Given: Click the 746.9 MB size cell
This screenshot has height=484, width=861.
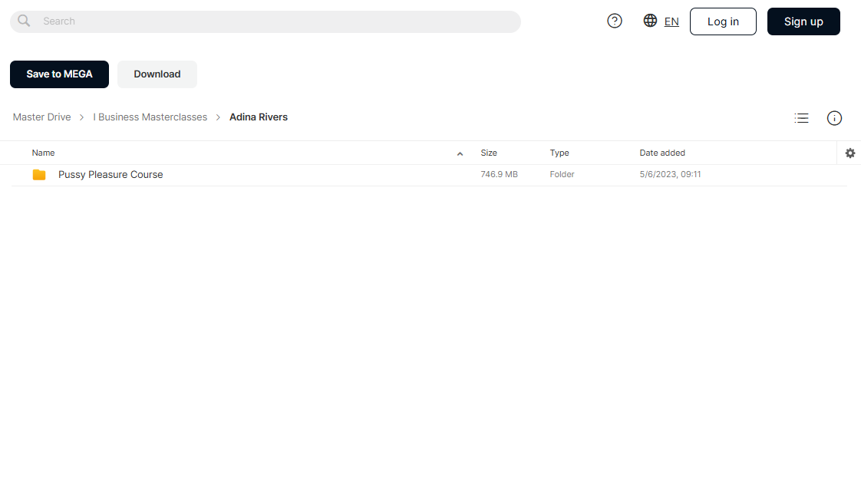Looking at the screenshot, I should point(499,174).
